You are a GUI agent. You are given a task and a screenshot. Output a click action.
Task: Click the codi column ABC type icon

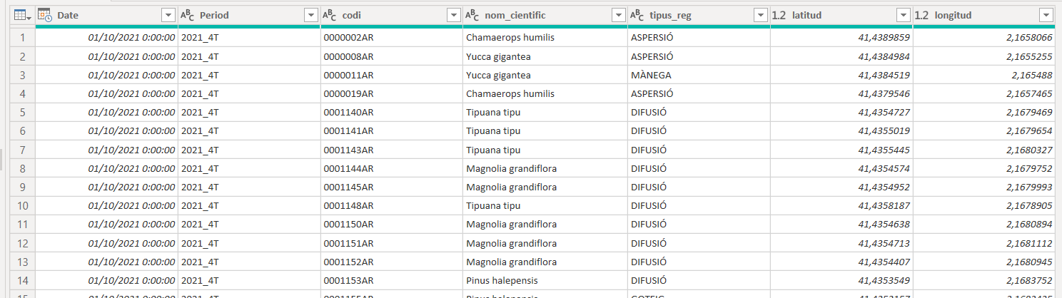click(x=330, y=15)
